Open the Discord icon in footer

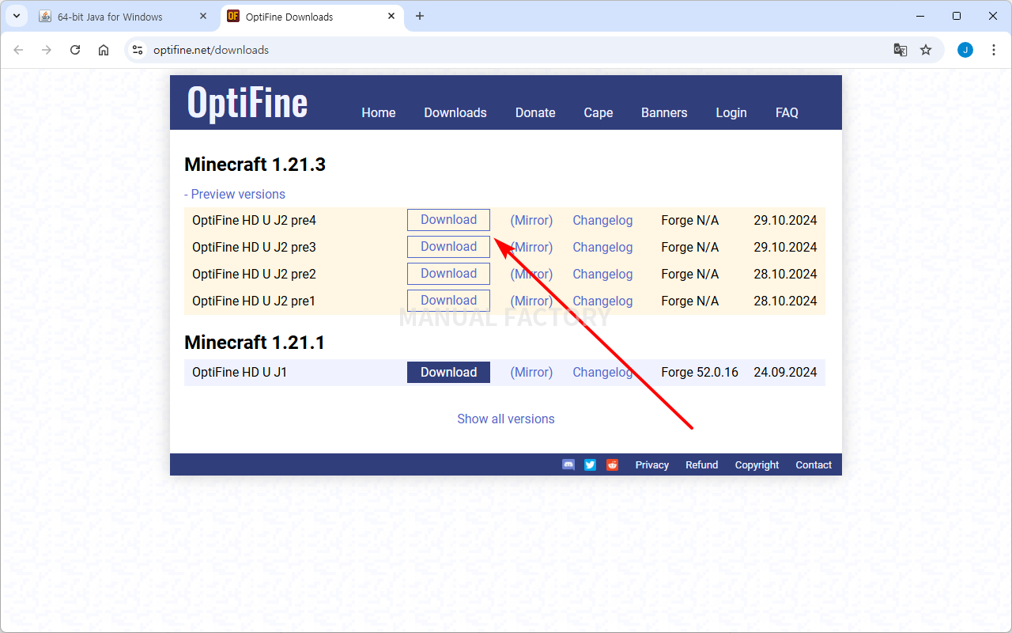pyautogui.click(x=568, y=464)
